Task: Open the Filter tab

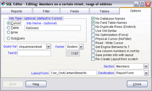Action: [x=46, y=11]
